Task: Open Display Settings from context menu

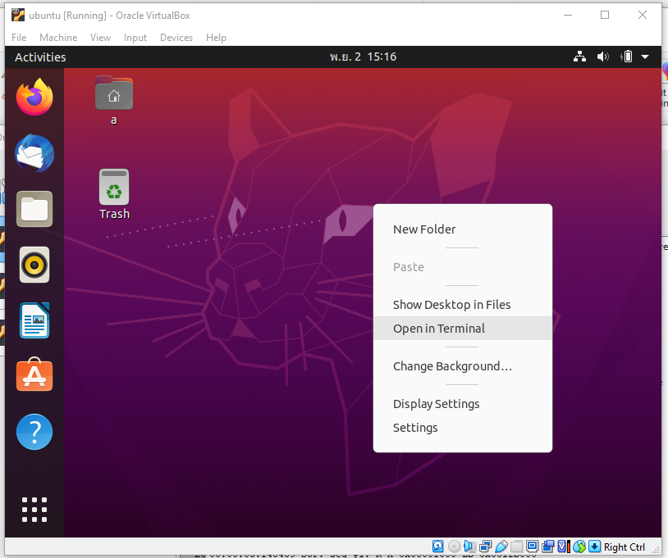Action: [436, 404]
